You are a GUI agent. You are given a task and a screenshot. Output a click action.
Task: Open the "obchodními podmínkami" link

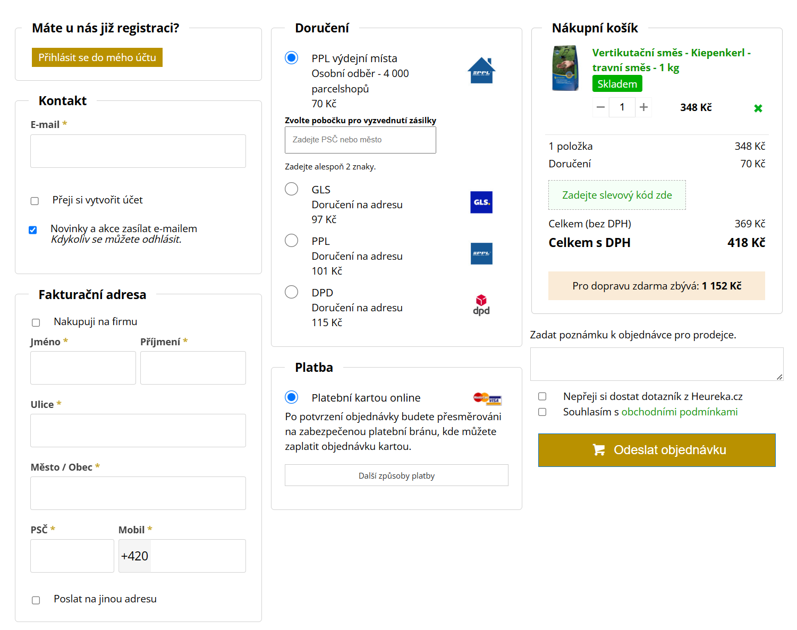679,412
